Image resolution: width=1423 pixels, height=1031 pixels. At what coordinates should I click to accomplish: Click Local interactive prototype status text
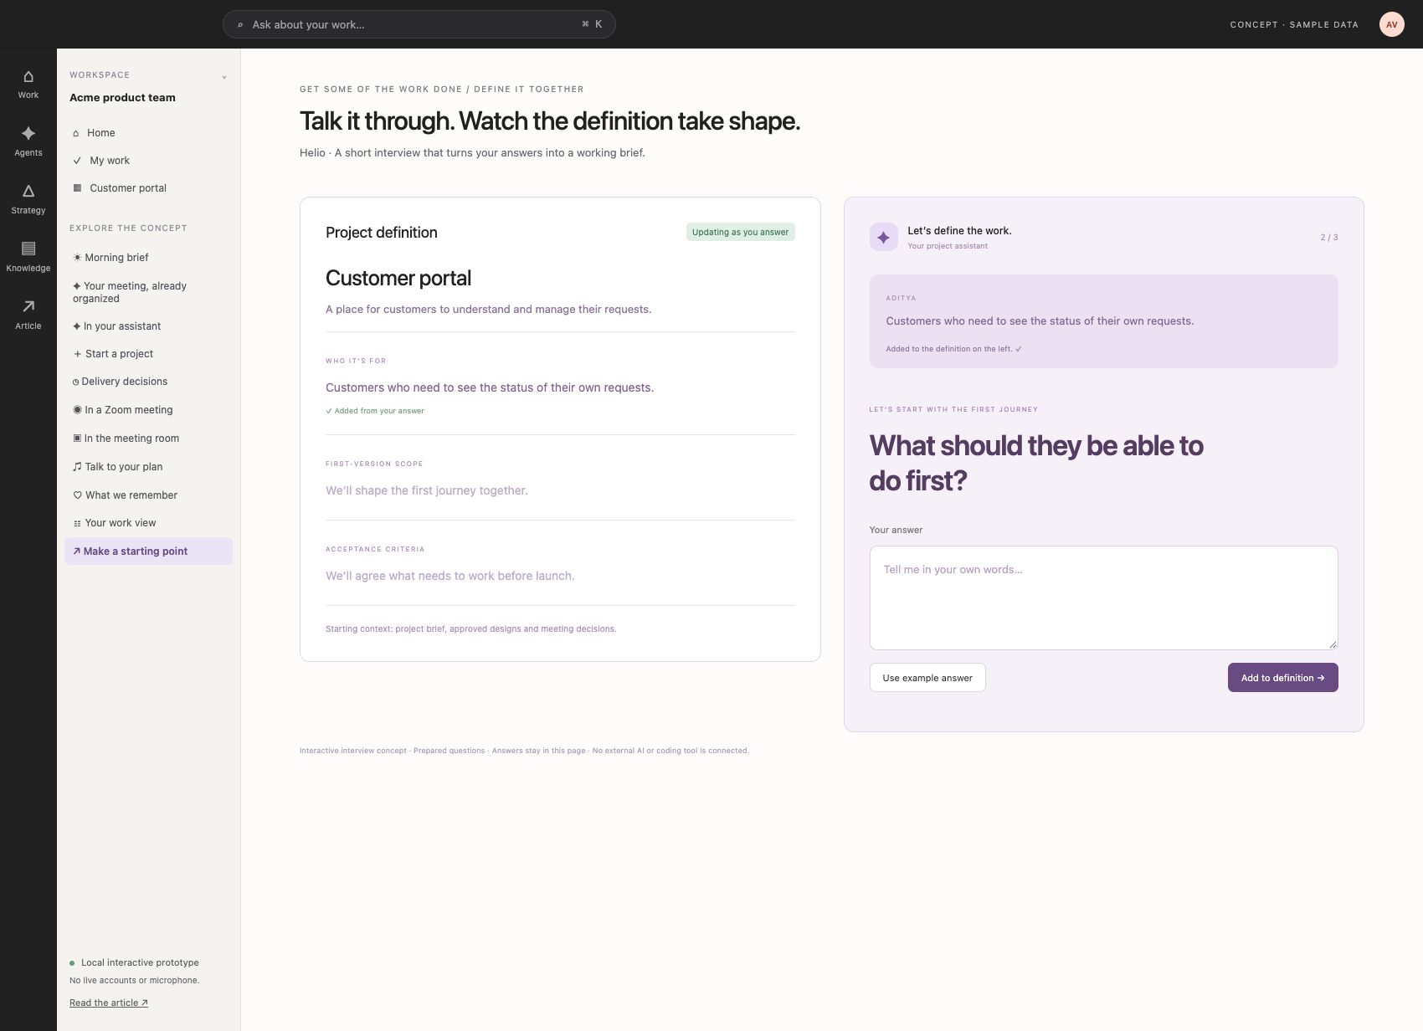140,962
